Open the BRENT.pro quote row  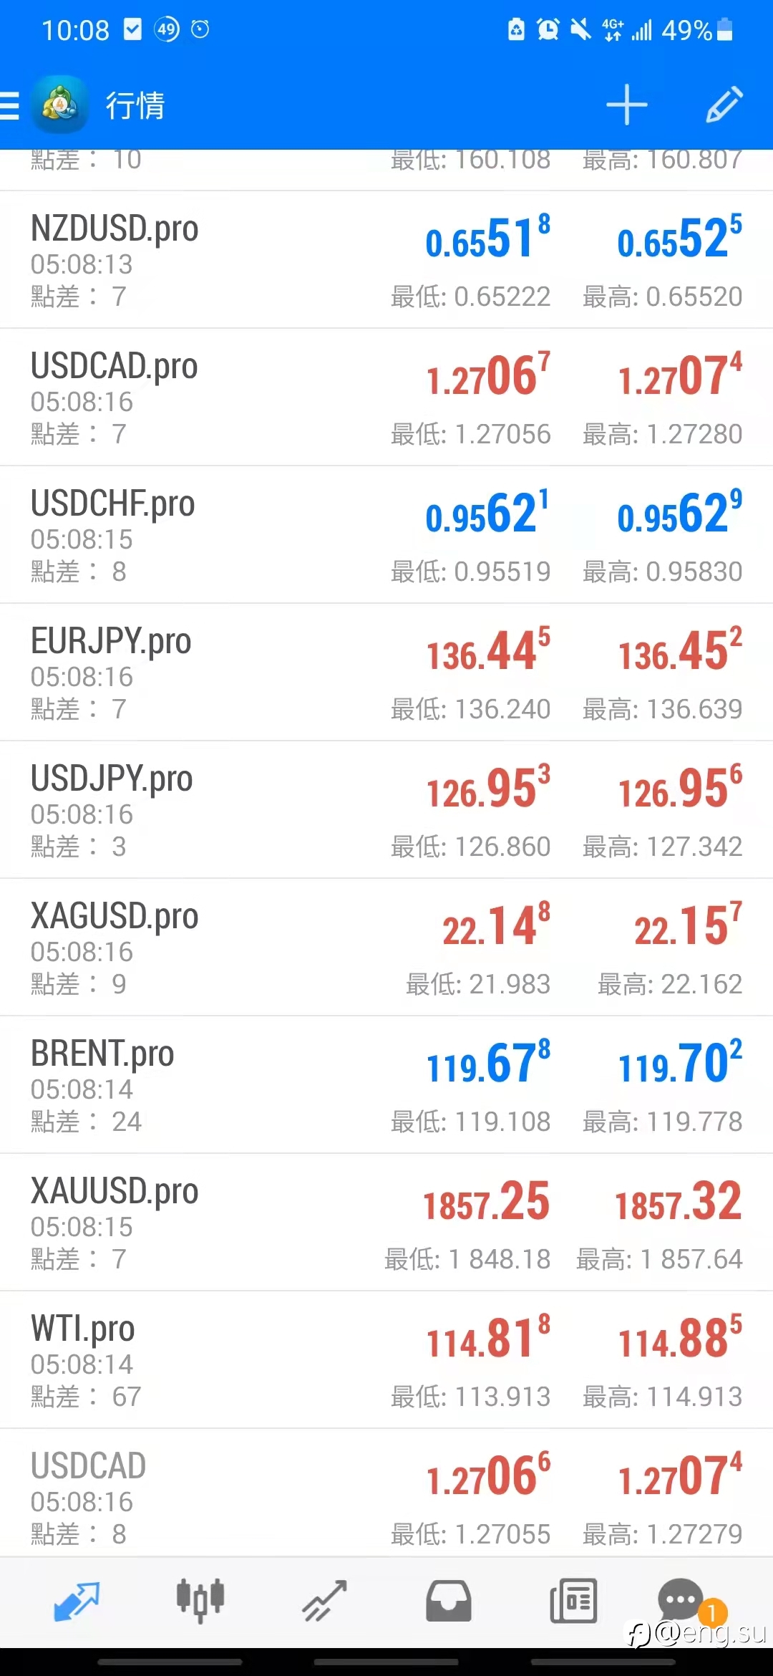click(x=386, y=1085)
